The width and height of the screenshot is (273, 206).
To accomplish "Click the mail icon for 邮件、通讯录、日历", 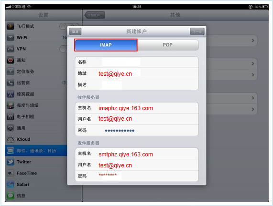I will [x=11, y=151].
